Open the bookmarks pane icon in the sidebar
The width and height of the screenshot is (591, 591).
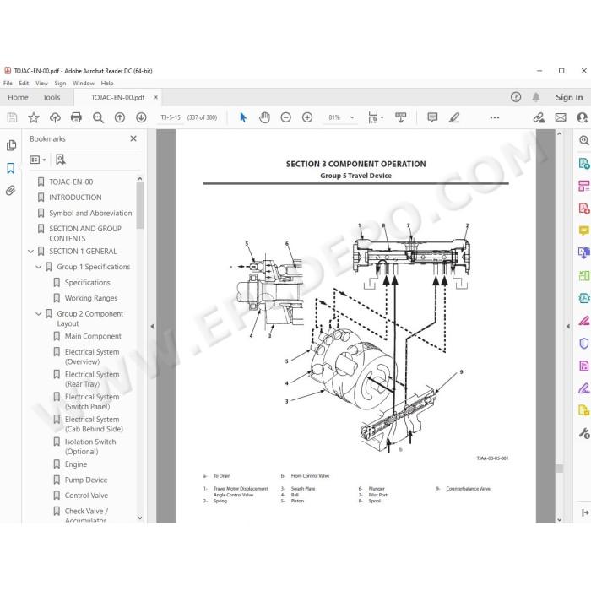(x=11, y=168)
